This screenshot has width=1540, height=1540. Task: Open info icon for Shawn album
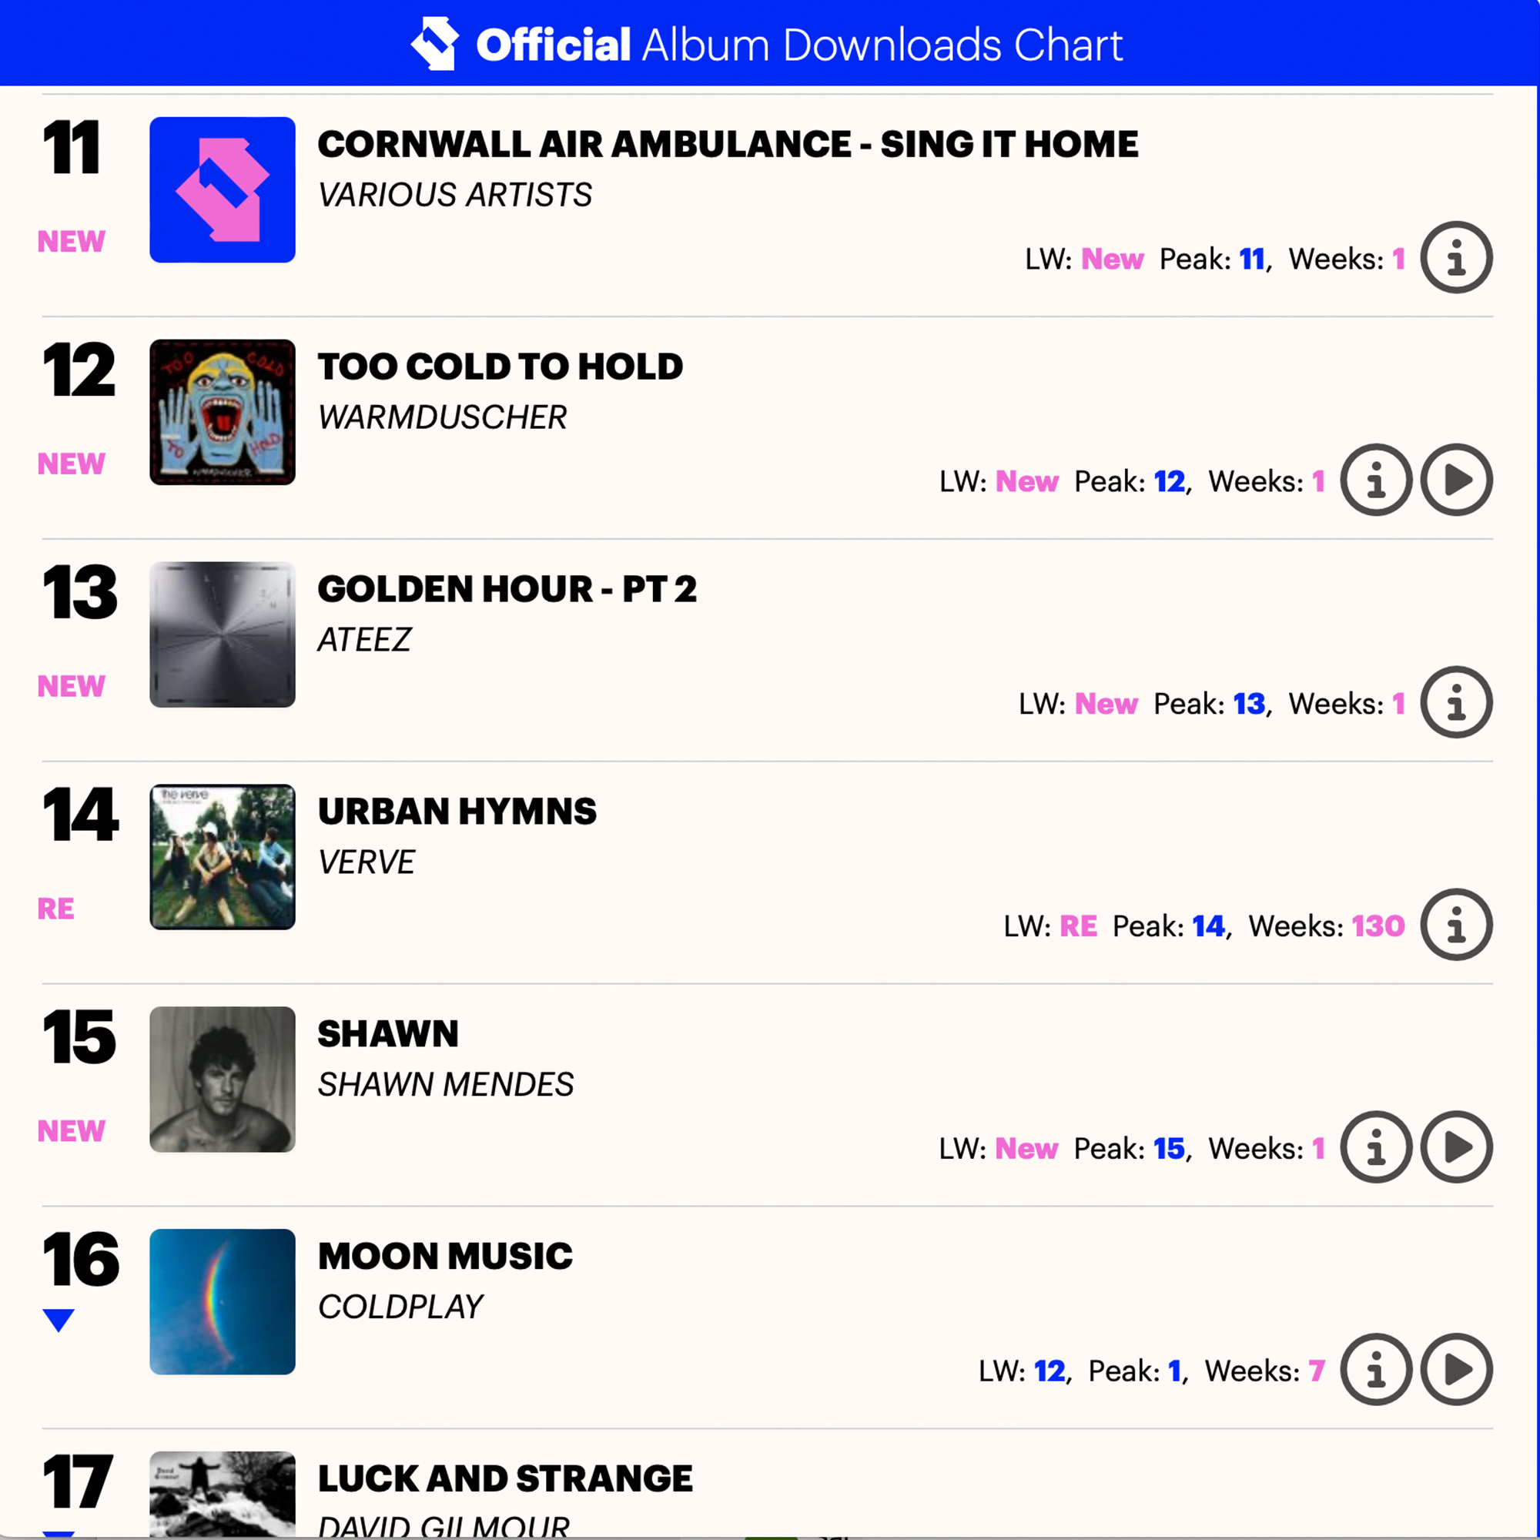point(1376,1147)
